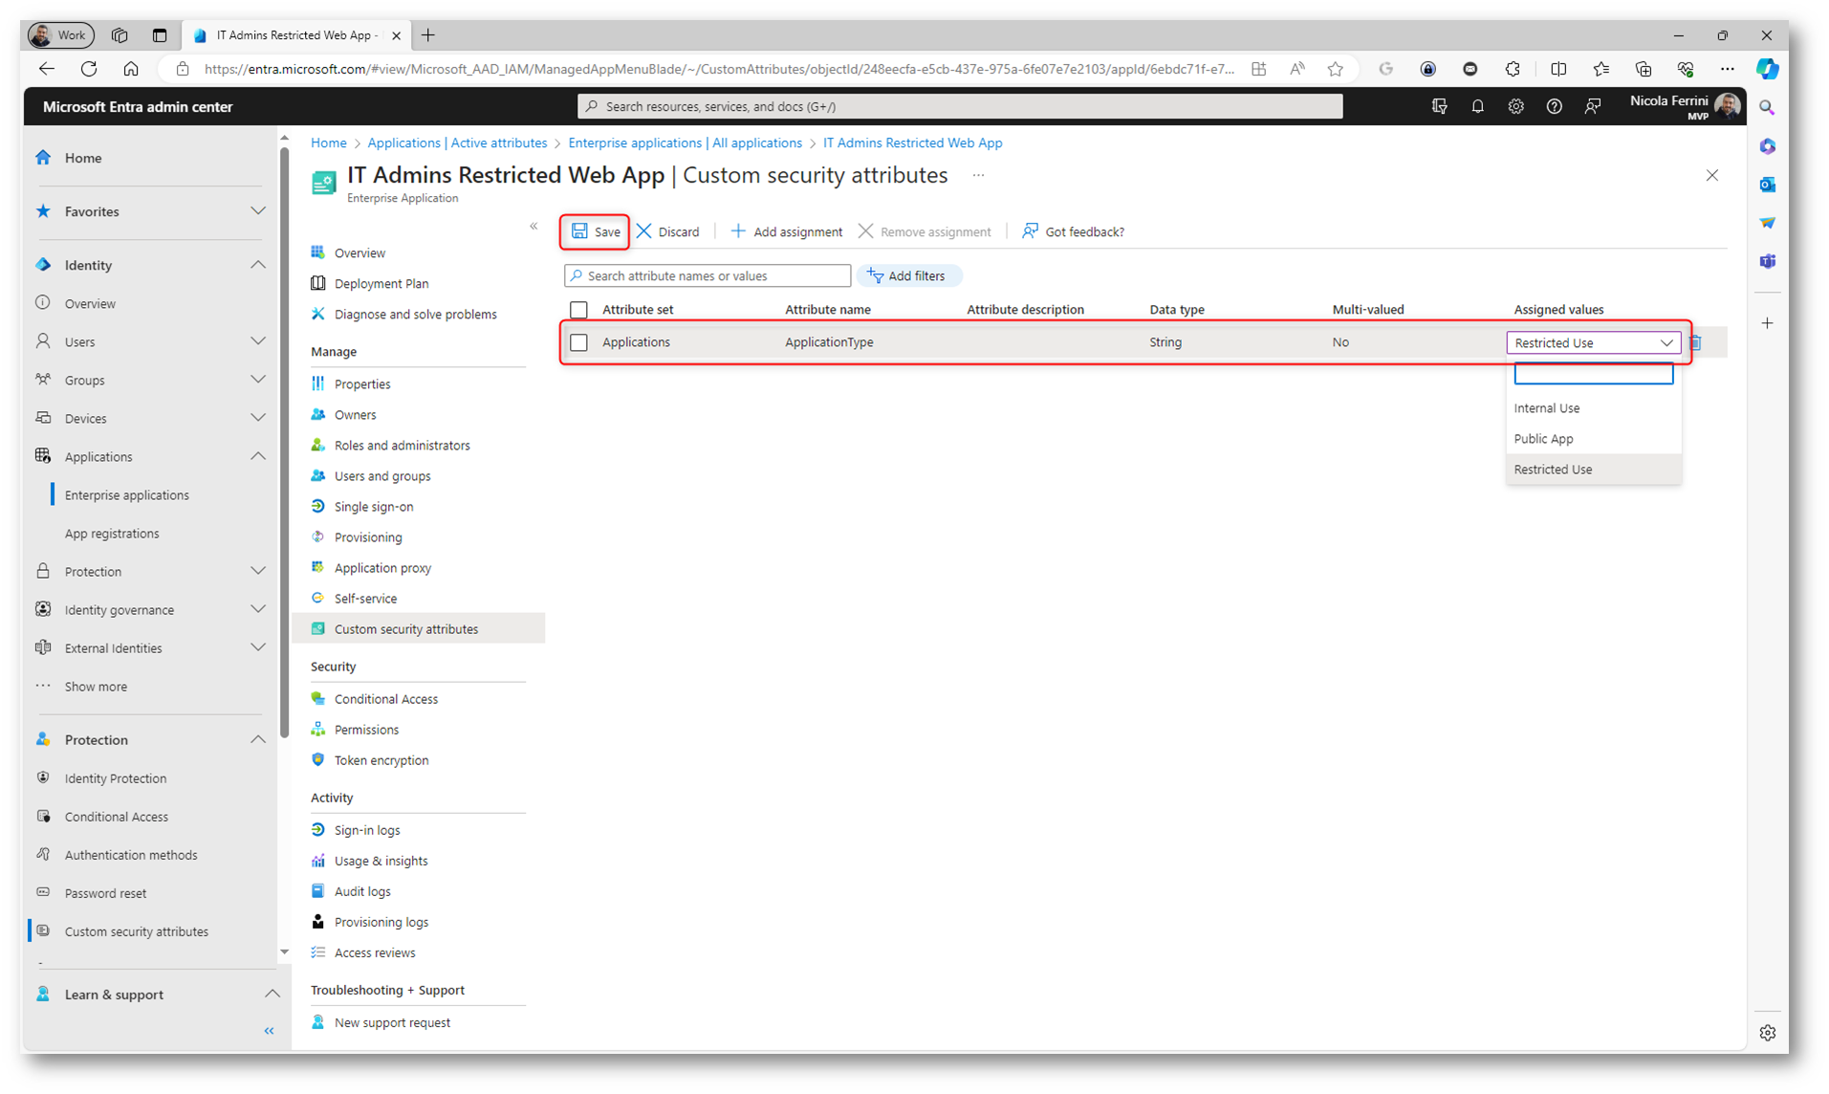Click the Self-service icon
Viewport: 1829px width, 1094px height.
point(318,598)
